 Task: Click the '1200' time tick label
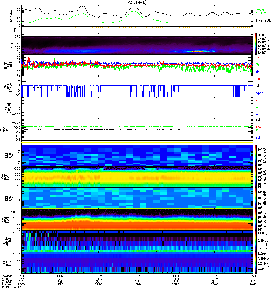pyautogui.click(x=21, y=284)
